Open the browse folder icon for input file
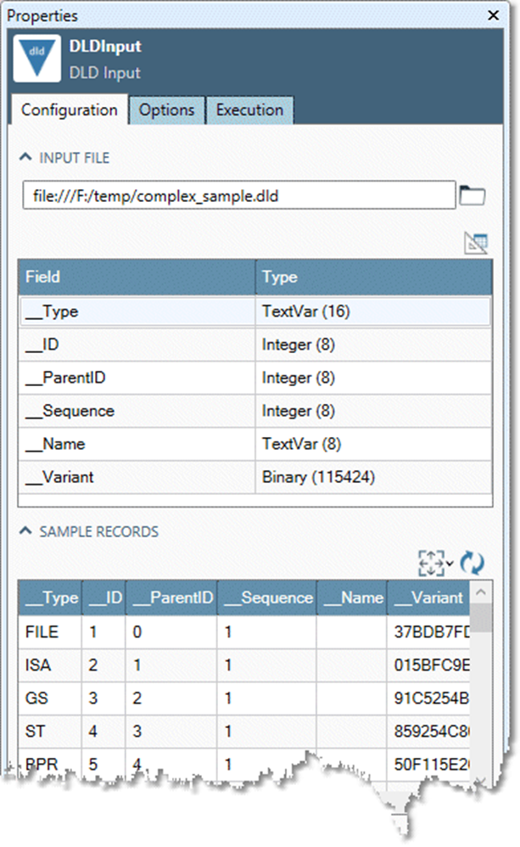520x847 pixels. point(472,194)
